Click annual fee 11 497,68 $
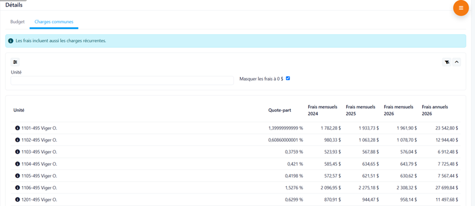Screen dimensions: 475x206 pyautogui.click(x=447, y=200)
